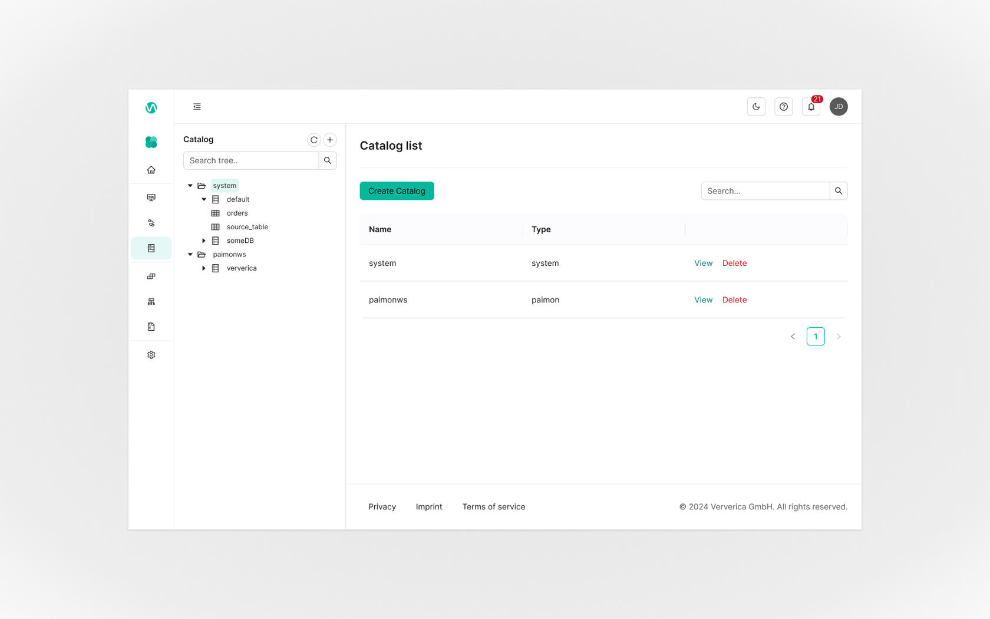Click the JD user avatar

point(838,107)
